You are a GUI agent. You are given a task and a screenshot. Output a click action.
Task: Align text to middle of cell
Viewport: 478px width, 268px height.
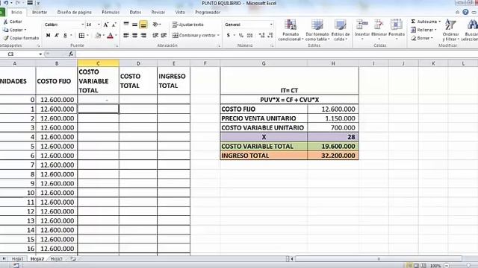(x=134, y=25)
